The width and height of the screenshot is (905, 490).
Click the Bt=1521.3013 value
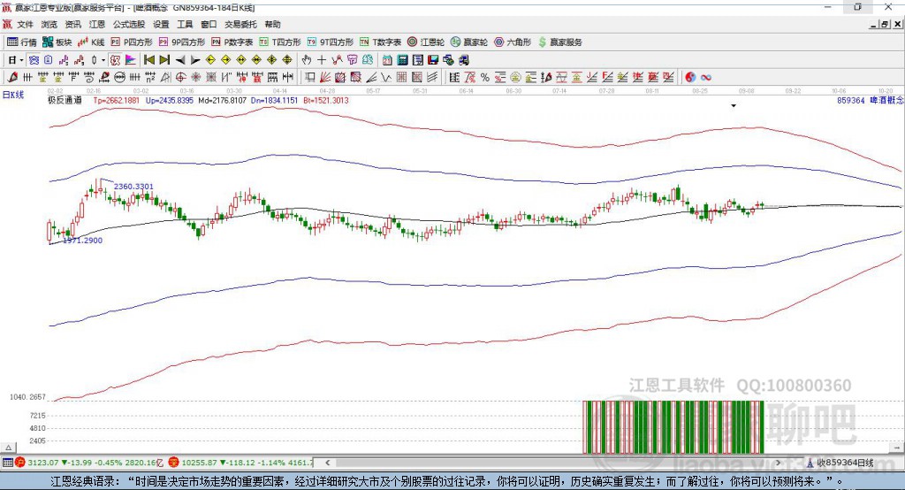[x=325, y=100]
